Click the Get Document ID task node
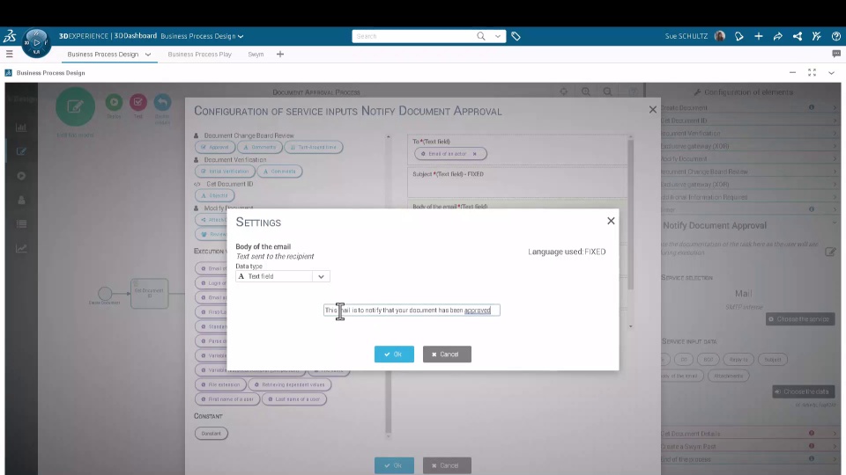Viewport: 846px width, 475px height. 149,294
